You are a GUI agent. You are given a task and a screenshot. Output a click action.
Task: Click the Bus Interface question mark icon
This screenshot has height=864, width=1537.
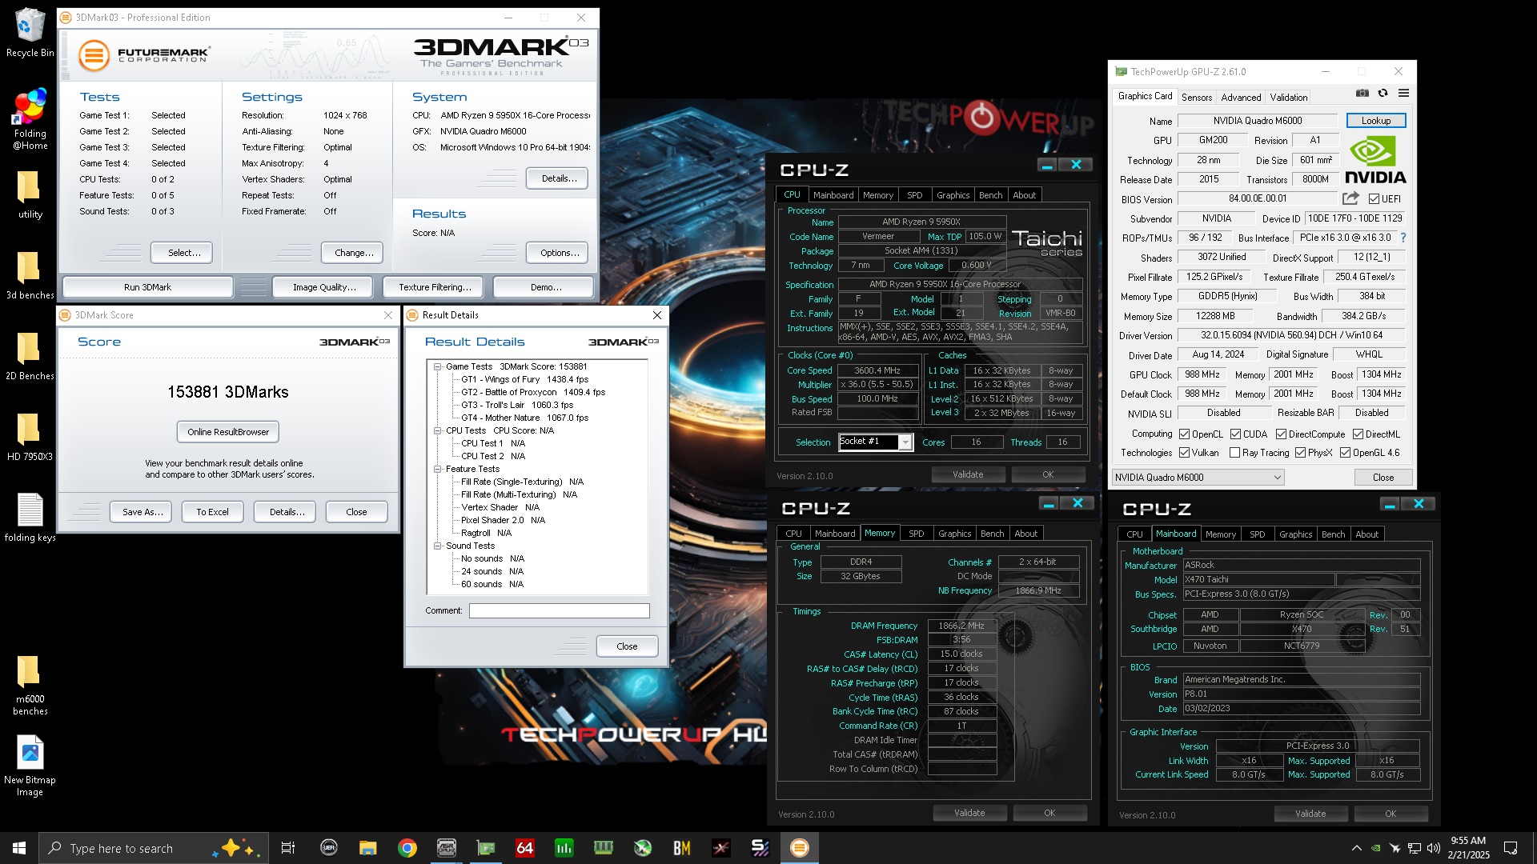pos(1403,238)
